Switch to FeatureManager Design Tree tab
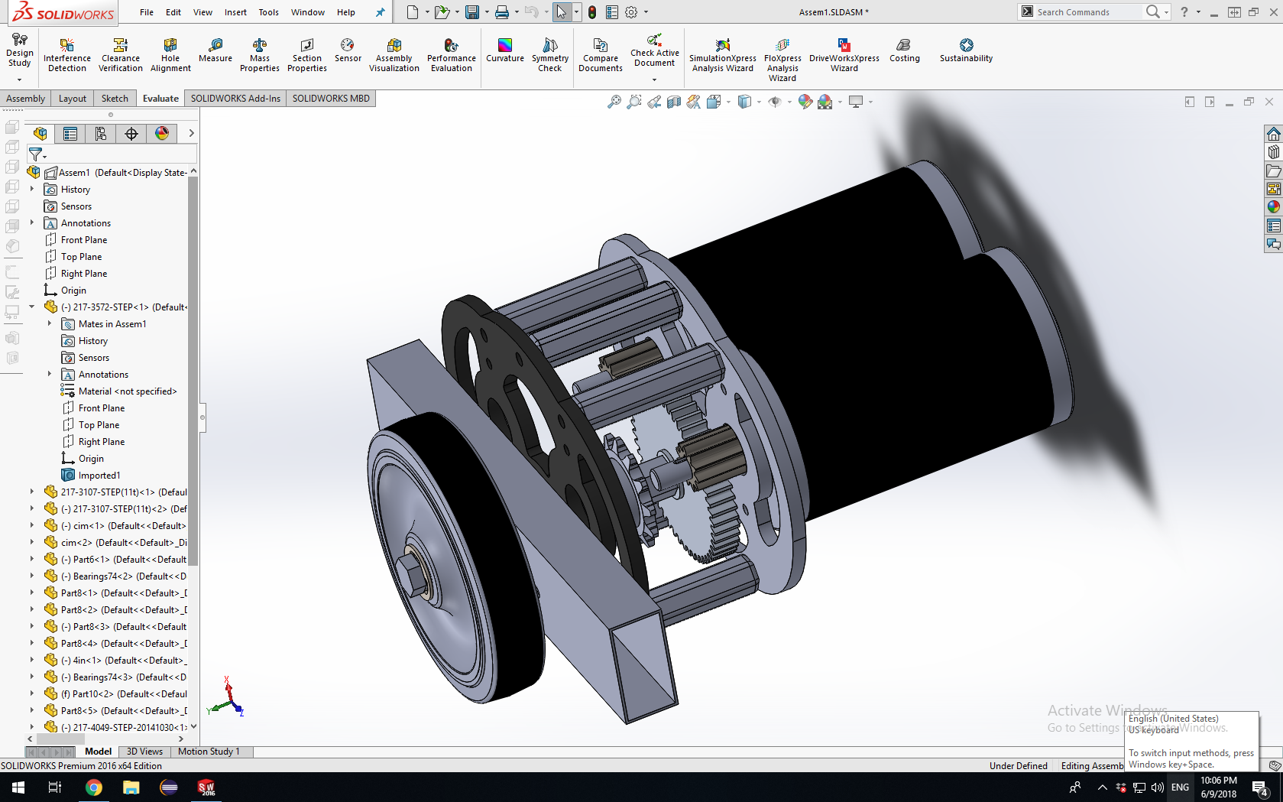Viewport: 1283px width, 802px height. (x=40, y=134)
